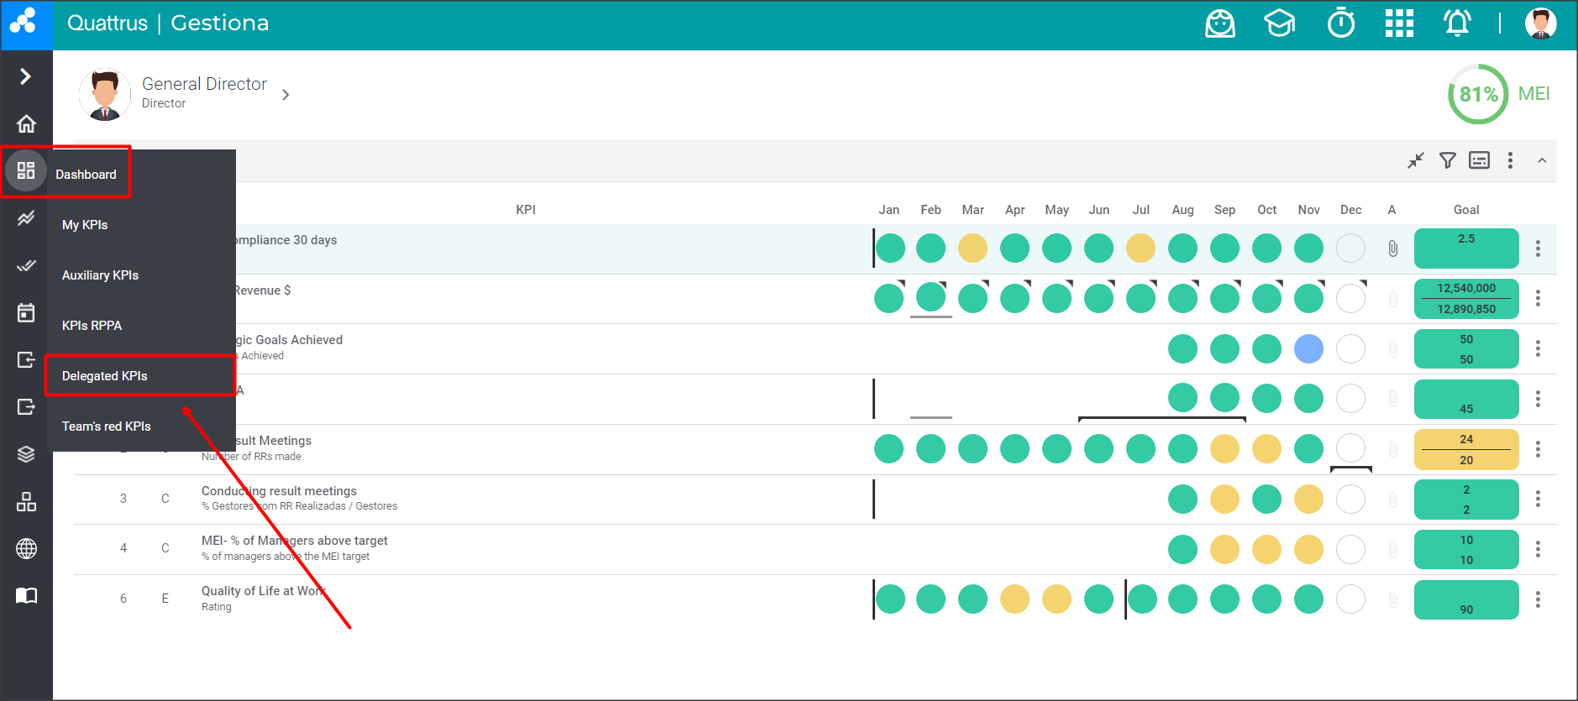Click the empty December circle for Revenue
This screenshot has height=701, width=1578.
pos(1350,298)
